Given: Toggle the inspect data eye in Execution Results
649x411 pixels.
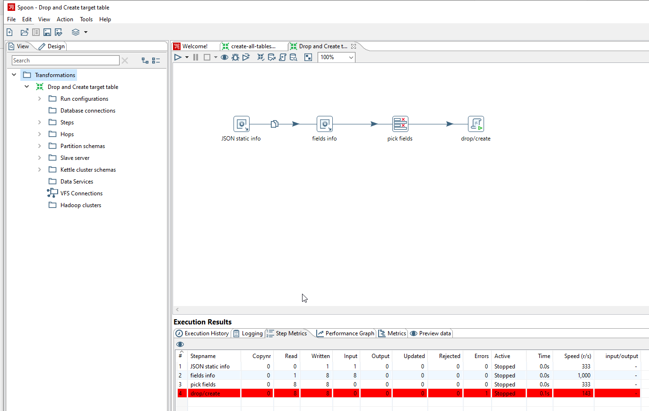Looking at the screenshot, I should pyautogui.click(x=180, y=344).
